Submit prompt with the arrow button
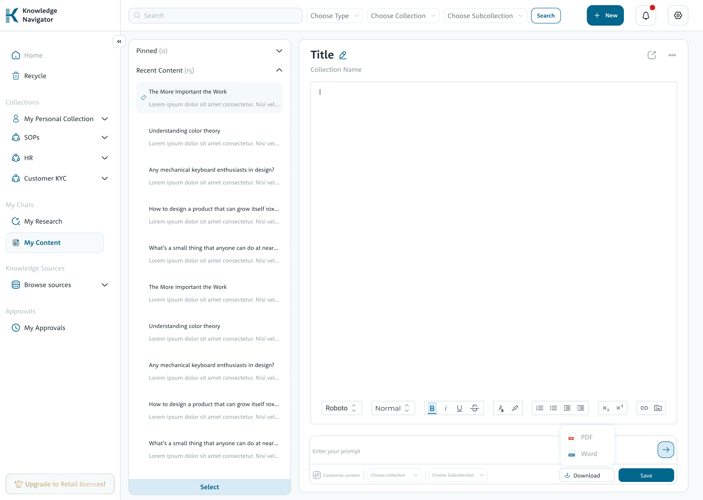The image size is (703, 500). pyautogui.click(x=665, y=450)
